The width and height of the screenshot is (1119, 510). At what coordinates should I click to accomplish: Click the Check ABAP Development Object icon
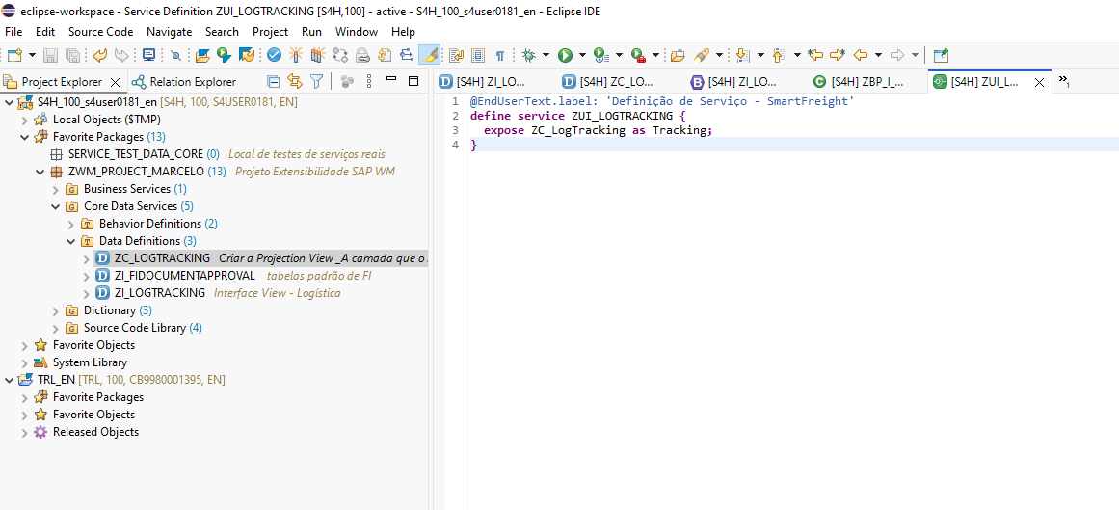coord(275,55)
